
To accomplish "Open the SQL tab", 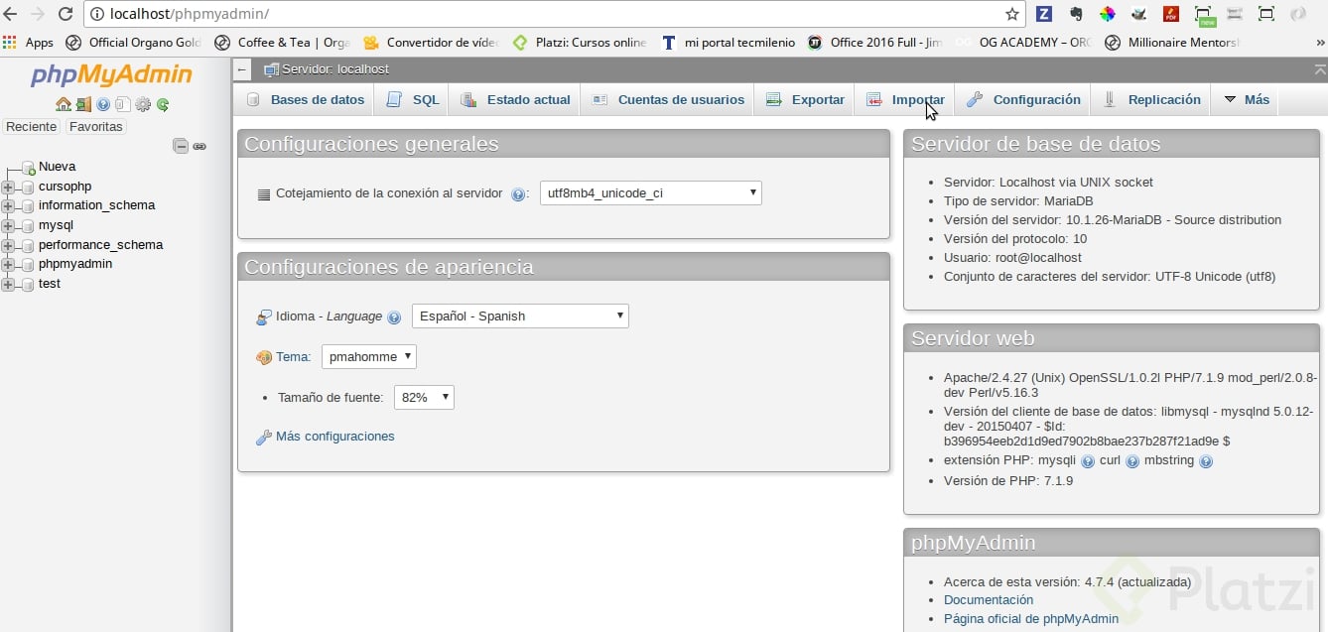I will coord(413,99).
